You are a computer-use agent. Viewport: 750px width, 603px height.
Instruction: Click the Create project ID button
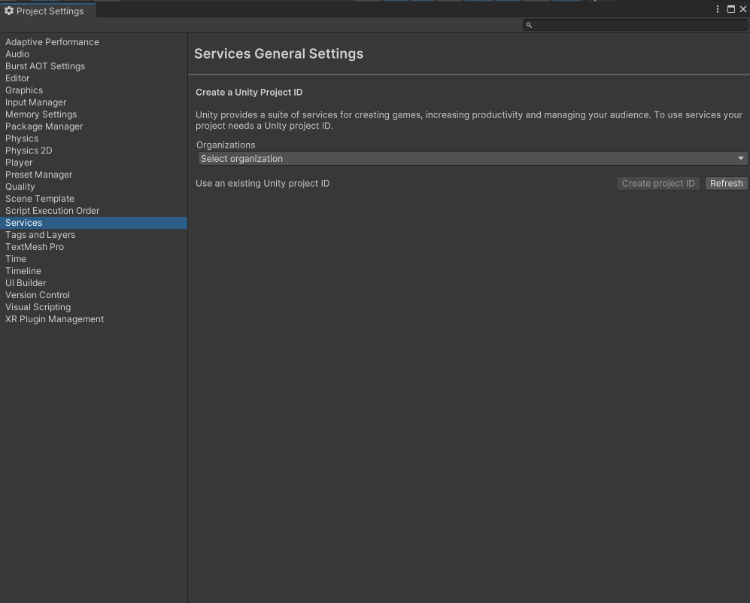pyautogui.click(x=658, y=183)
